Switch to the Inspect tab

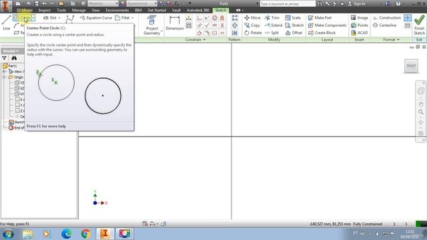(x=45, y=11)
